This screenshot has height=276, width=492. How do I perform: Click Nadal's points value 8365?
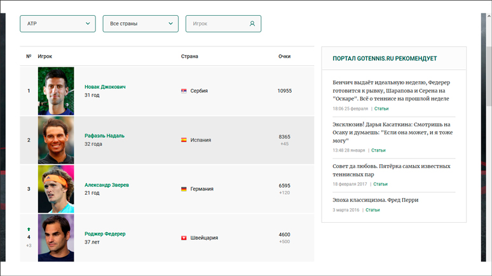pyautogui.click(x=285, y=137)
